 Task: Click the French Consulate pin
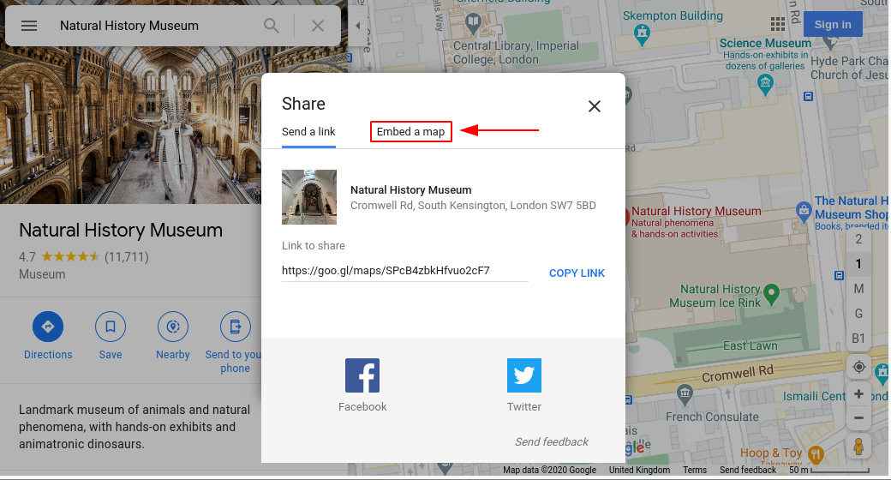685,393
